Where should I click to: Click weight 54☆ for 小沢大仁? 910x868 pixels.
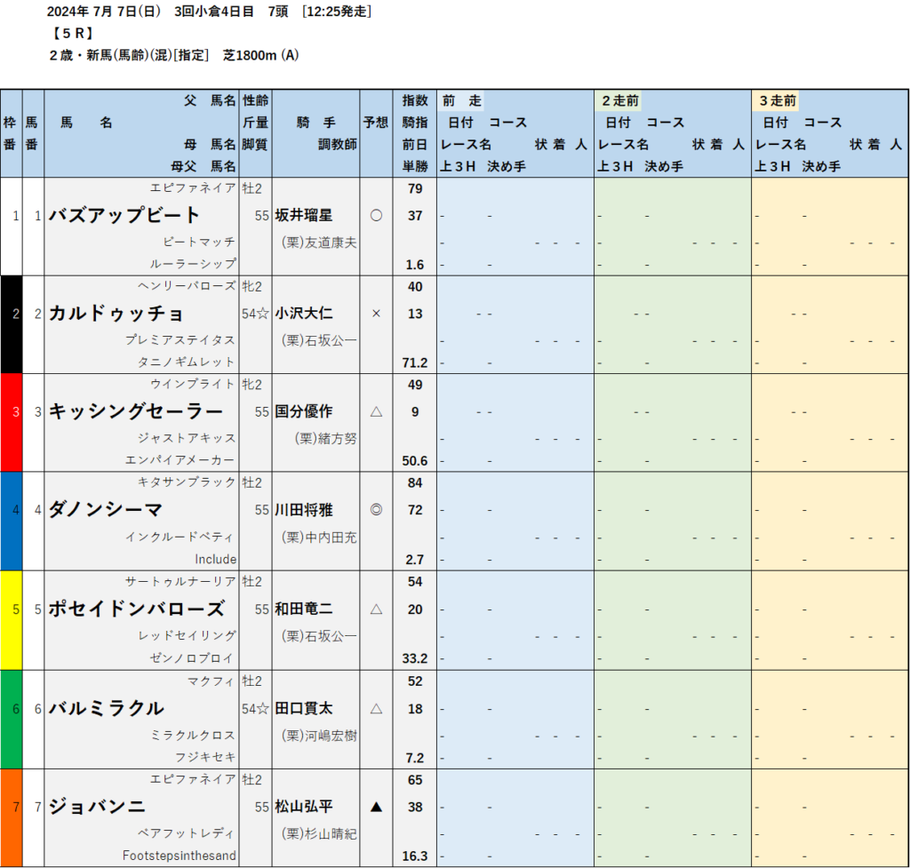[255, 314]
